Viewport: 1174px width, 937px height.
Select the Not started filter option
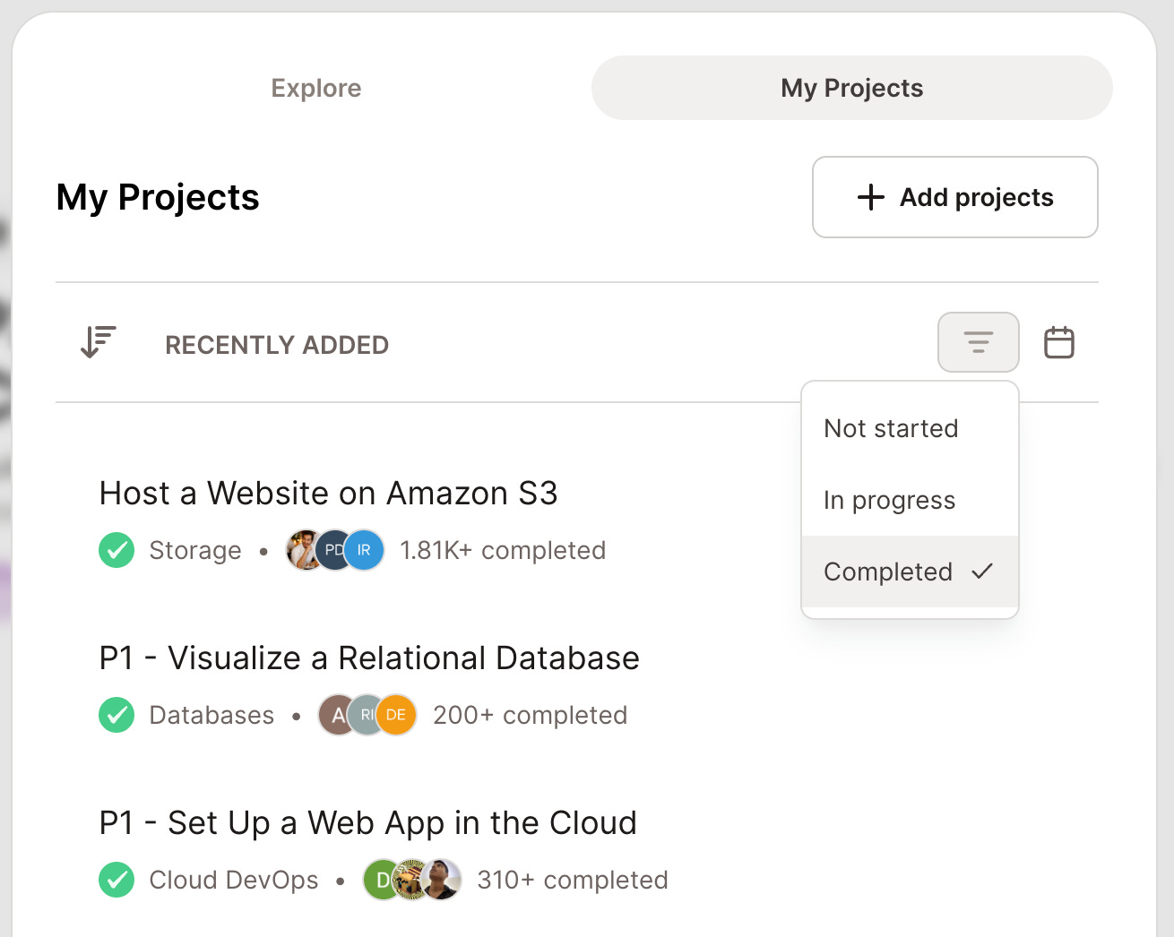tap(910, 428)
